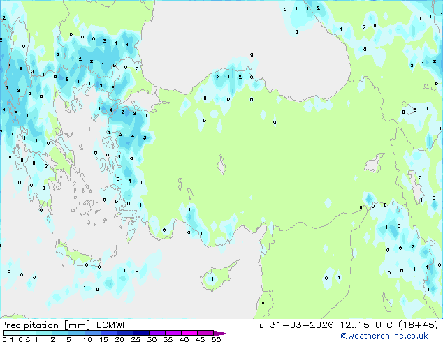This screenshot has height=342, width=443.
Task: Click the "15" legend scale value
Action: tap(103, 339)
